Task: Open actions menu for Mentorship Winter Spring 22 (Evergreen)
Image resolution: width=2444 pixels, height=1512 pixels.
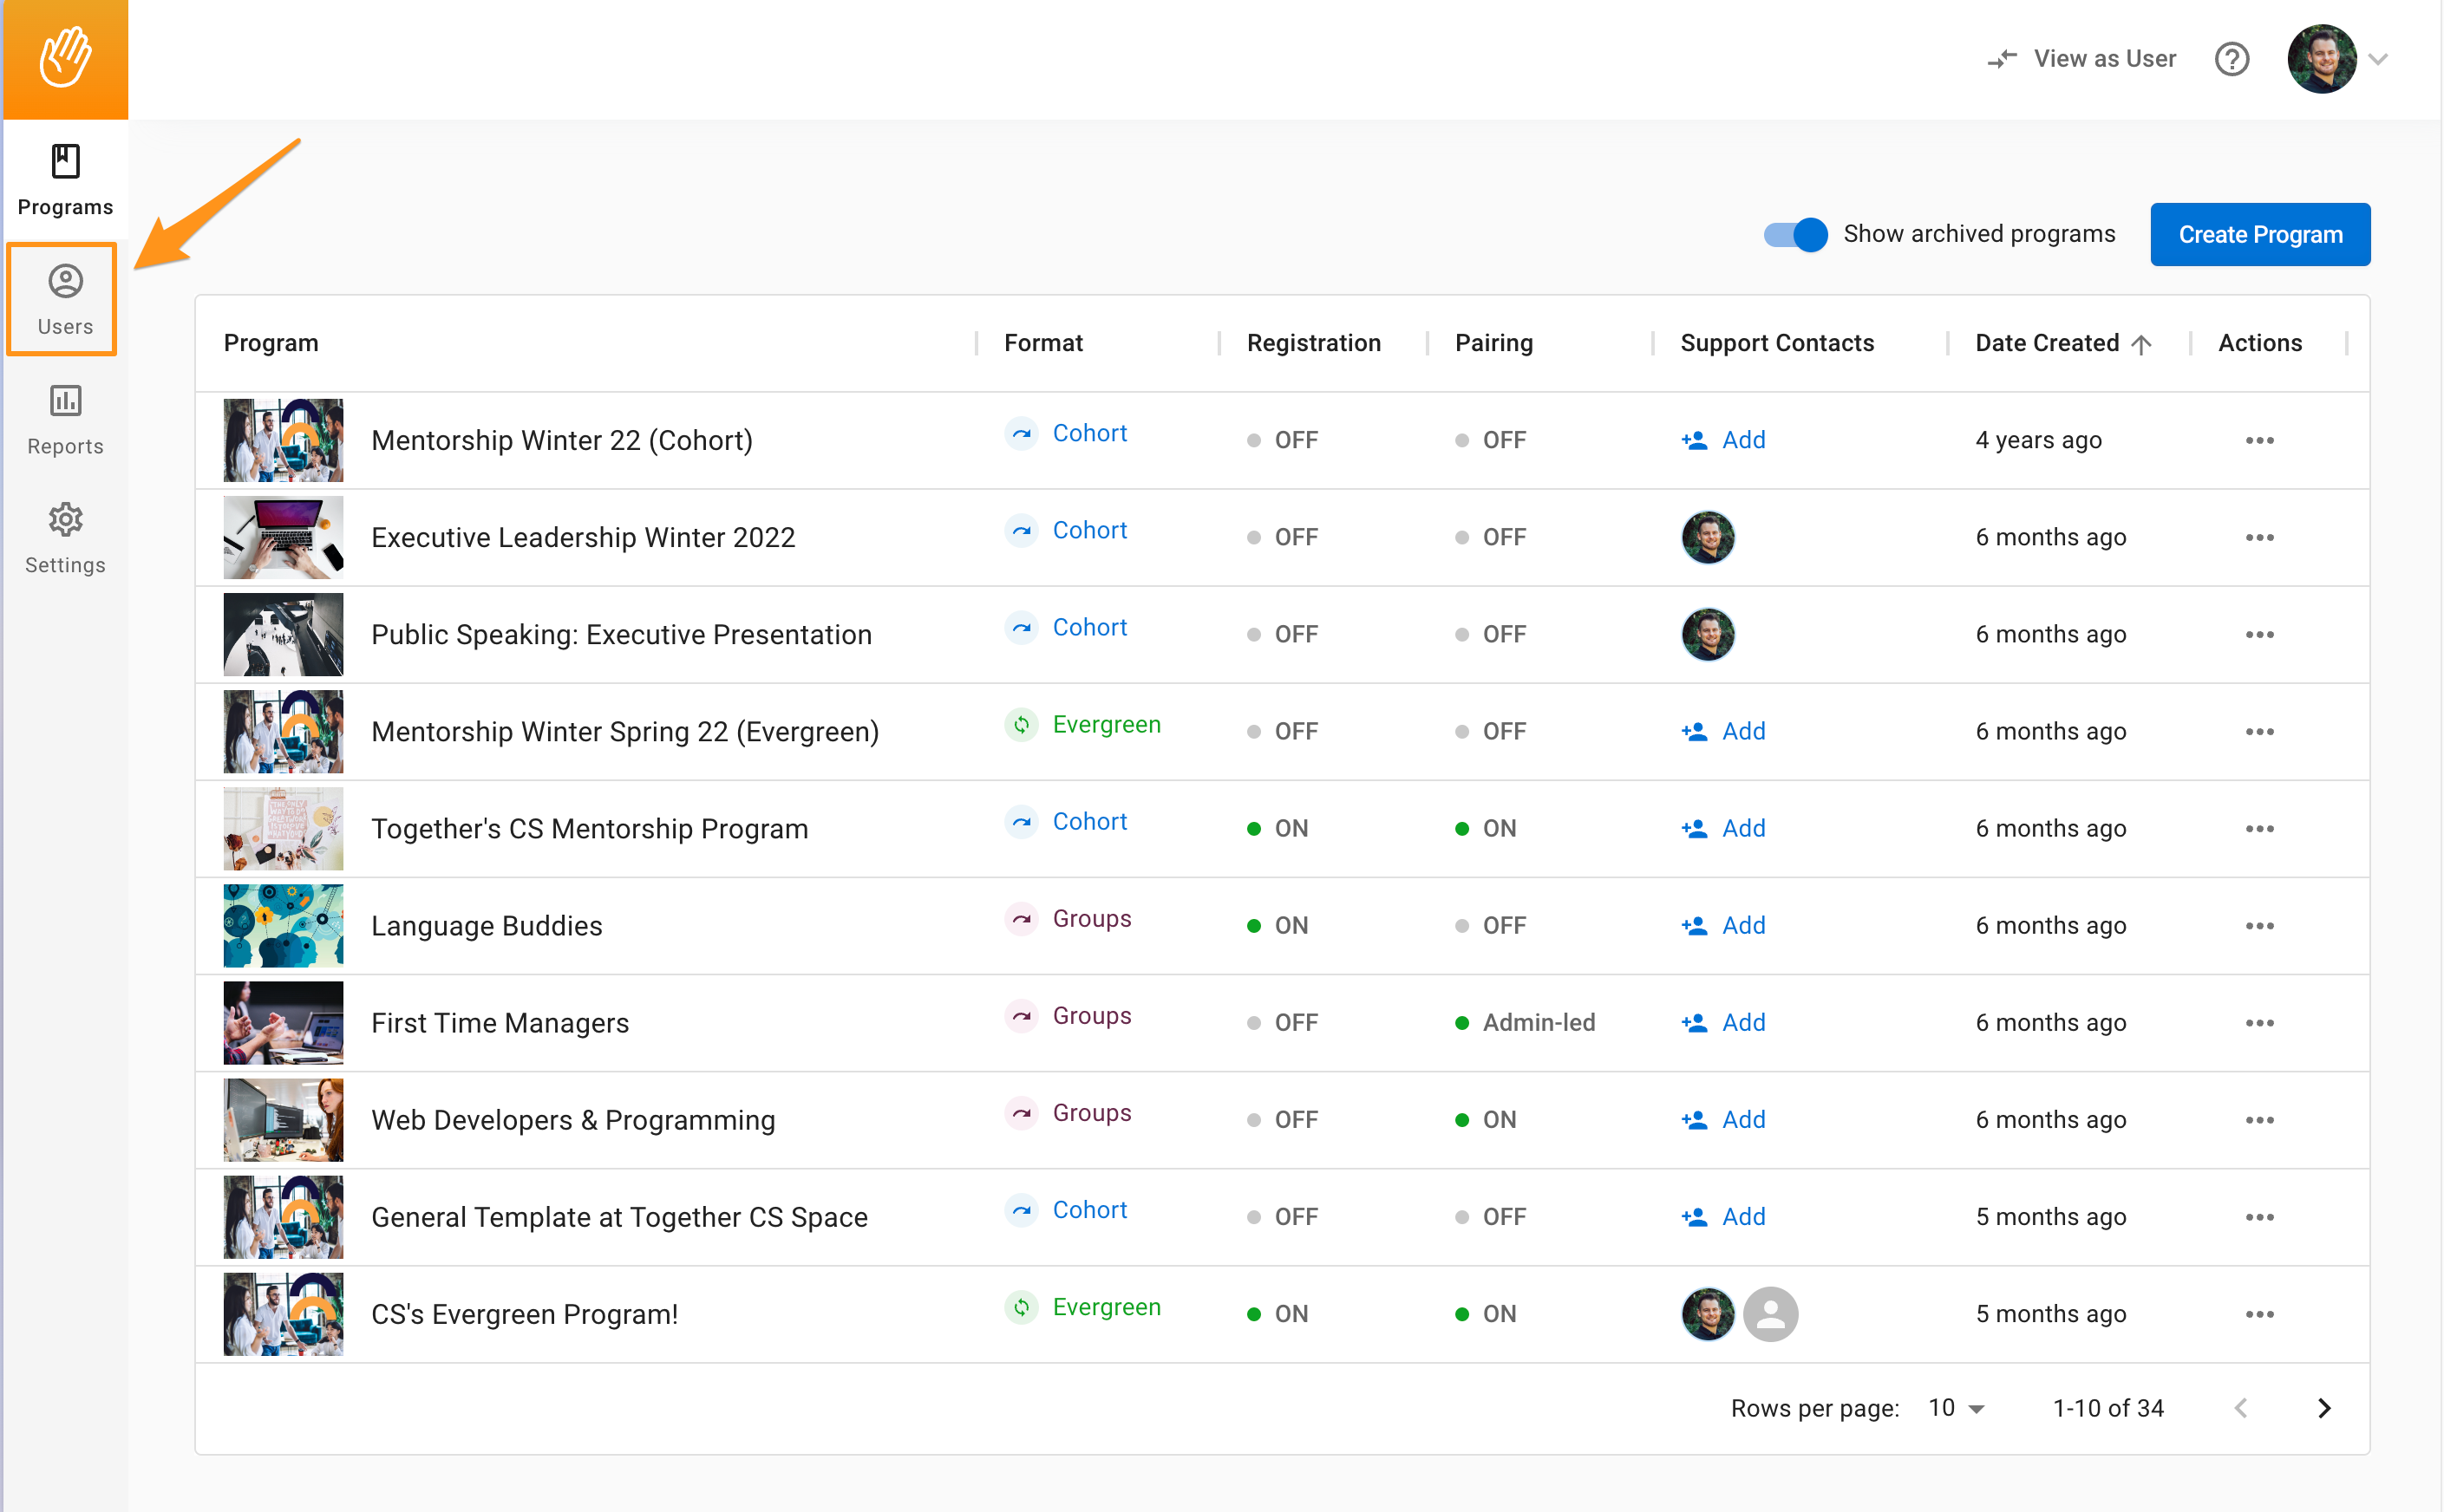Action: click(x=2259, y=731)
